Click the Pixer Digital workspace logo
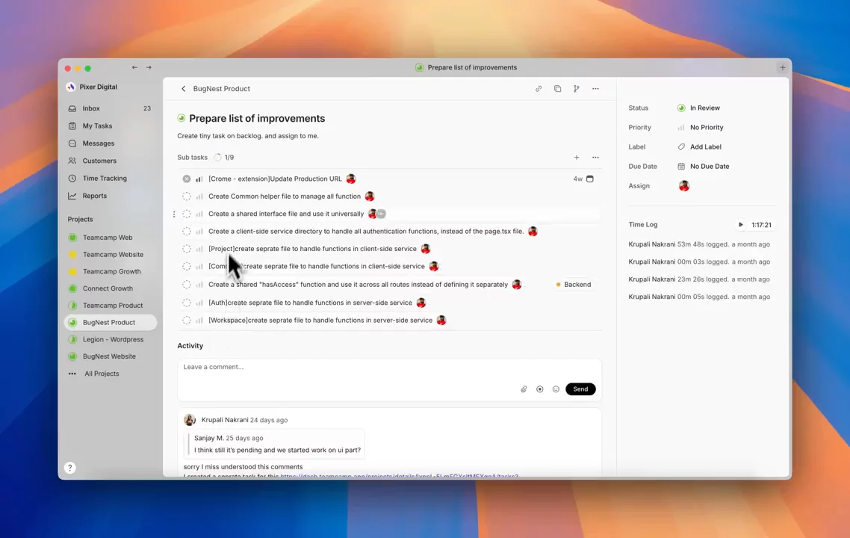850x538 pixels. pyautogui.click(x=70, y=87)
